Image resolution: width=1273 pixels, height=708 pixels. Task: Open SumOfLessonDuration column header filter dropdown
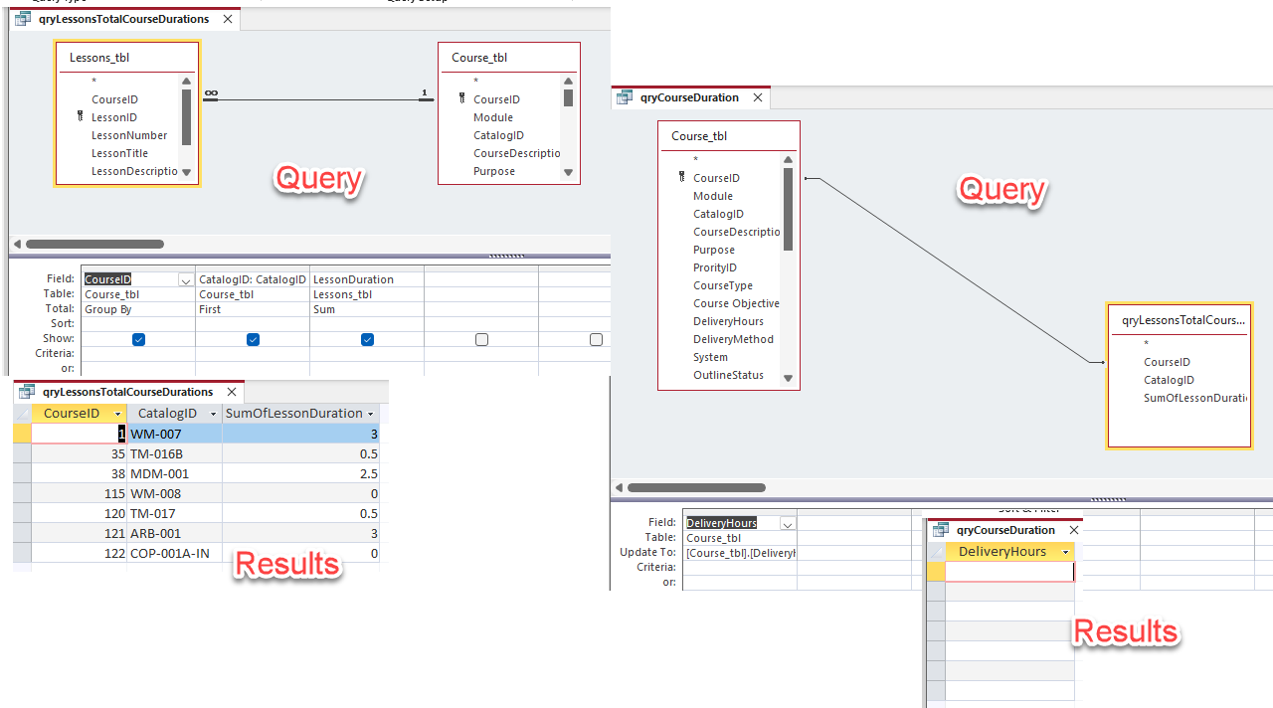coord(371,414)
